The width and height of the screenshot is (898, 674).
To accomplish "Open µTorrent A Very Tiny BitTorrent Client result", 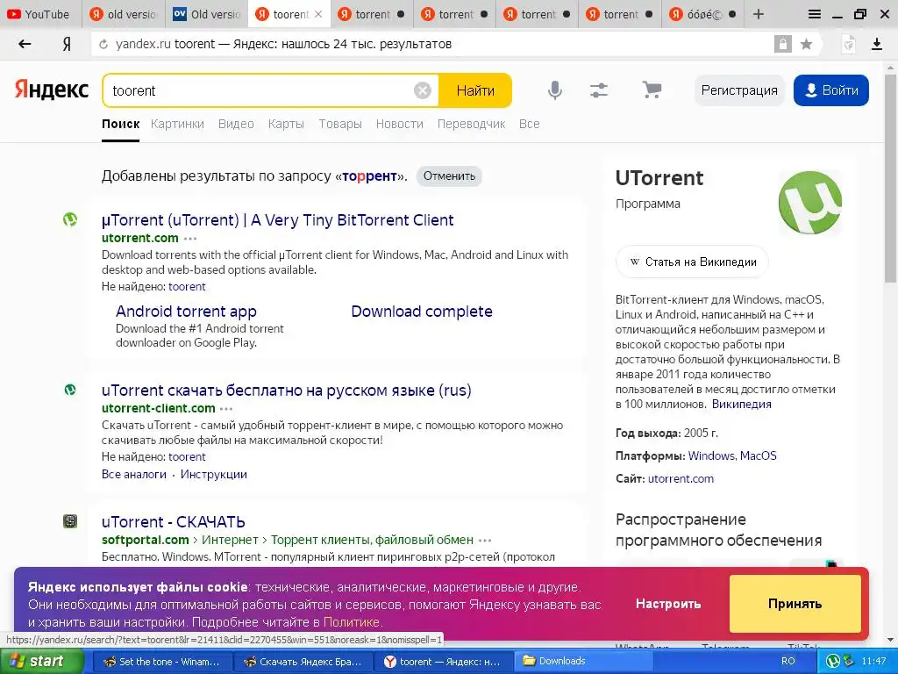I will click(278, 220).
